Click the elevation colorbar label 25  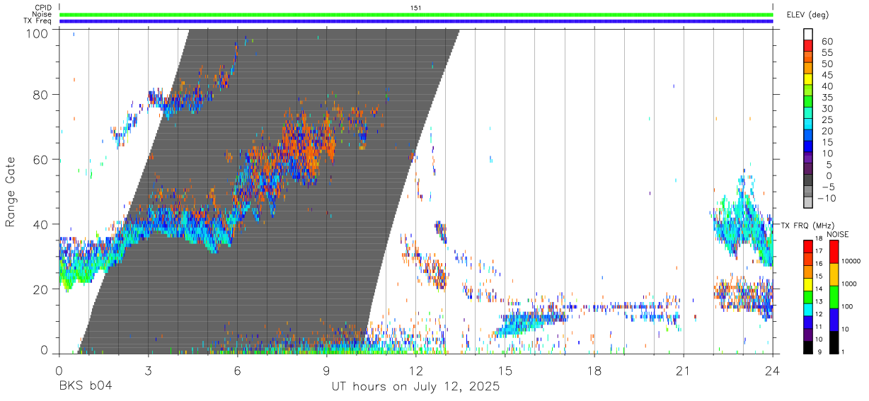coord(826,120)
